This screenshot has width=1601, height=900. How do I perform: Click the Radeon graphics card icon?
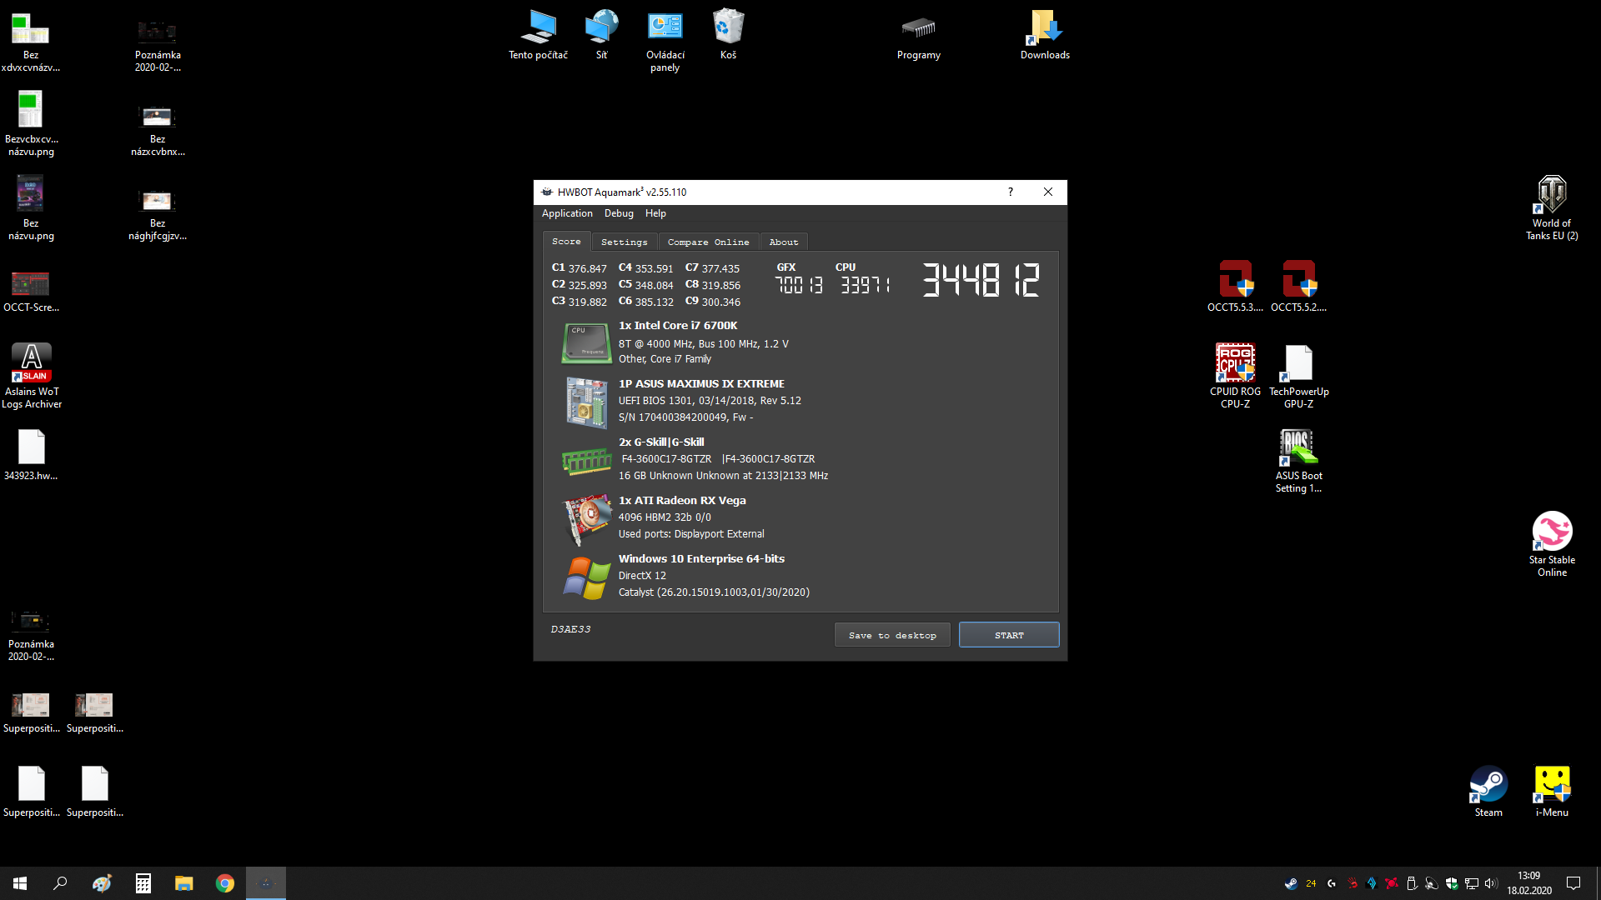click(x=586, y=518)
